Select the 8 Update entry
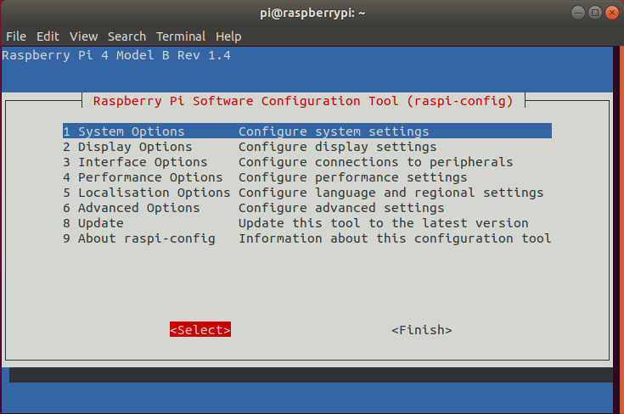 point(306,223)
